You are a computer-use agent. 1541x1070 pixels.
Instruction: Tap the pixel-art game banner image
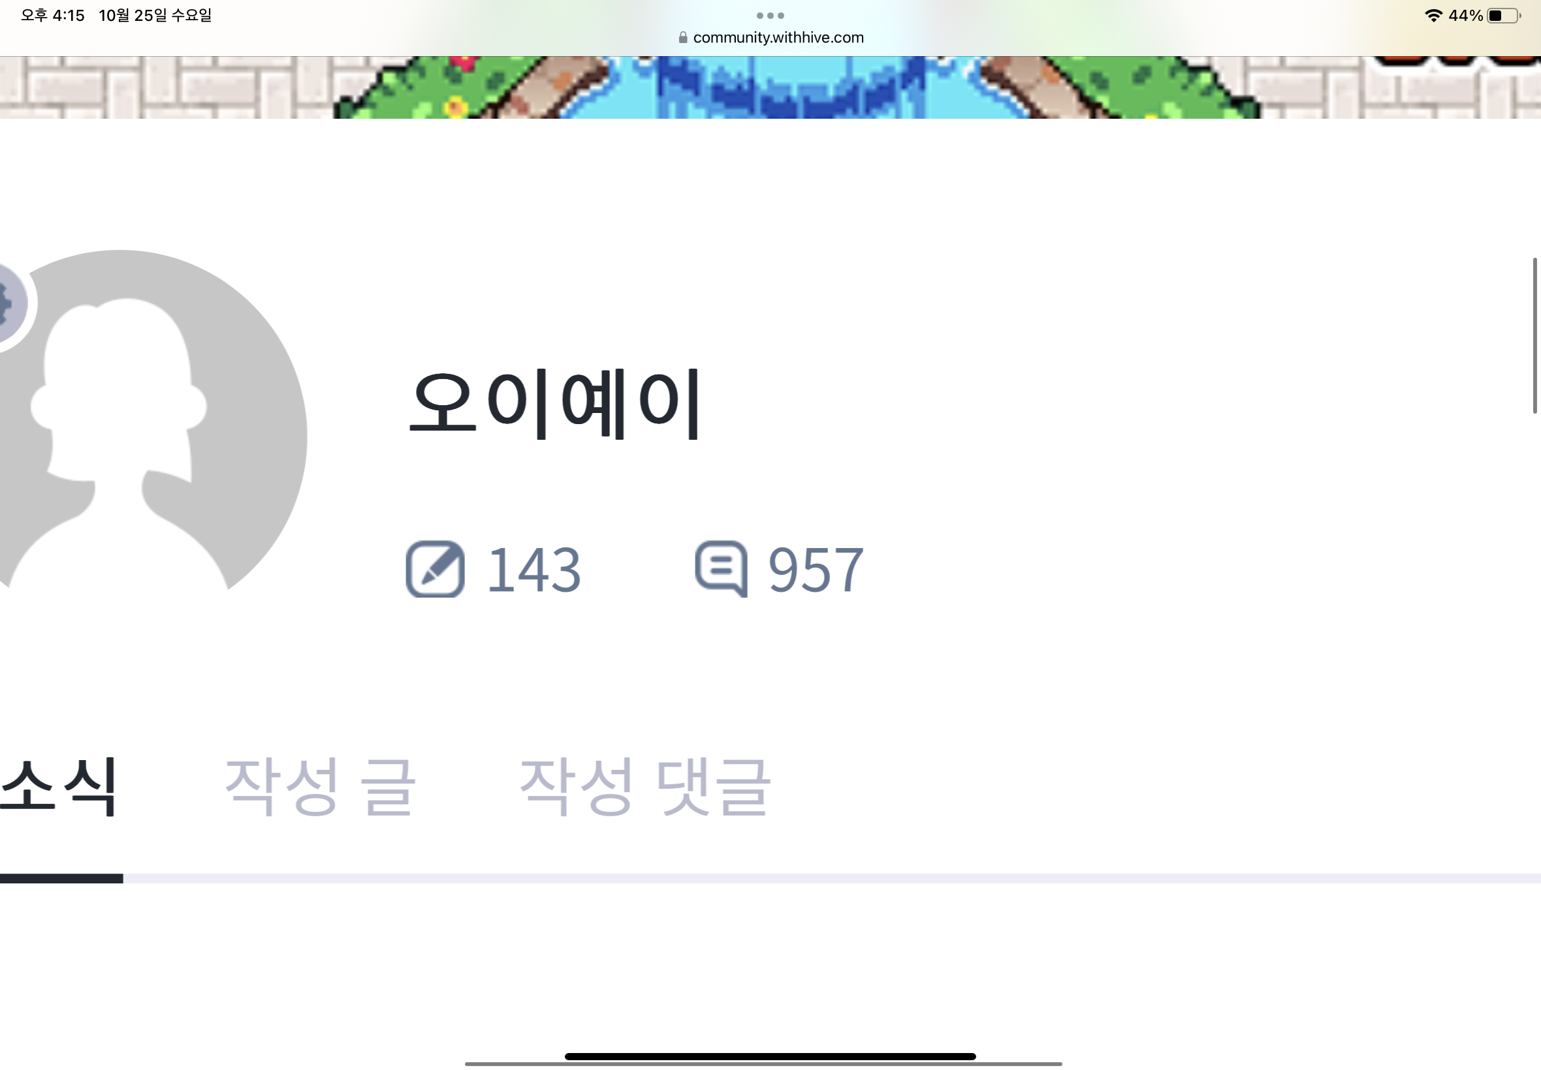770,88
